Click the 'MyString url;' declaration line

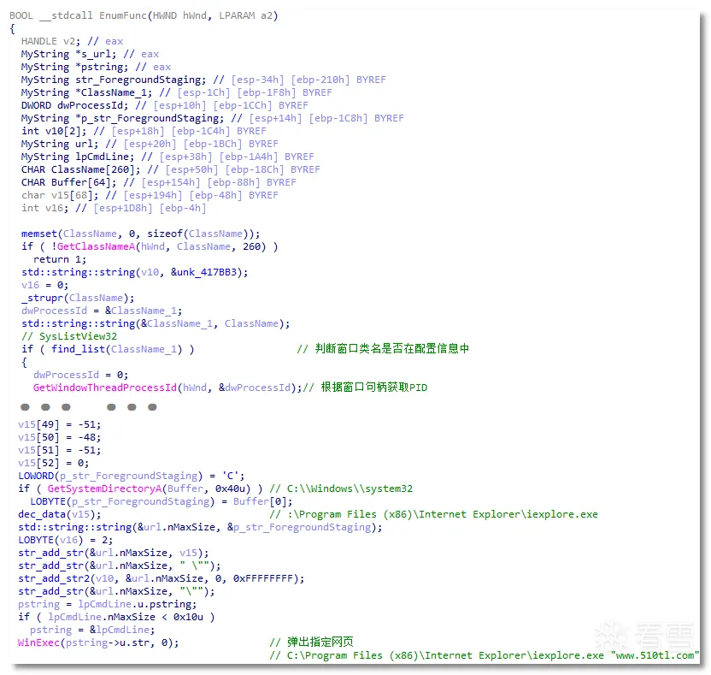point(150,144)
